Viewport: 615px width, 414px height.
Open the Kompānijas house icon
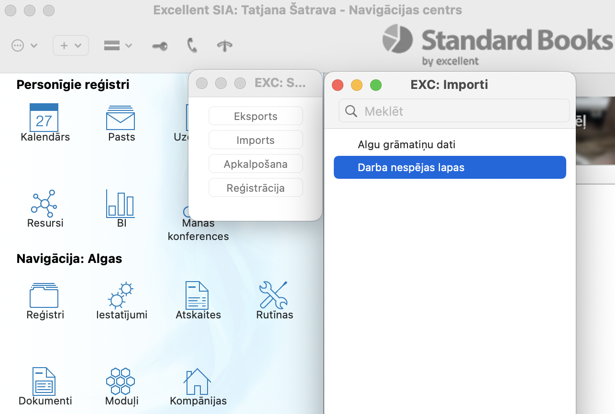pyautogui.click(x=197, y=381)
